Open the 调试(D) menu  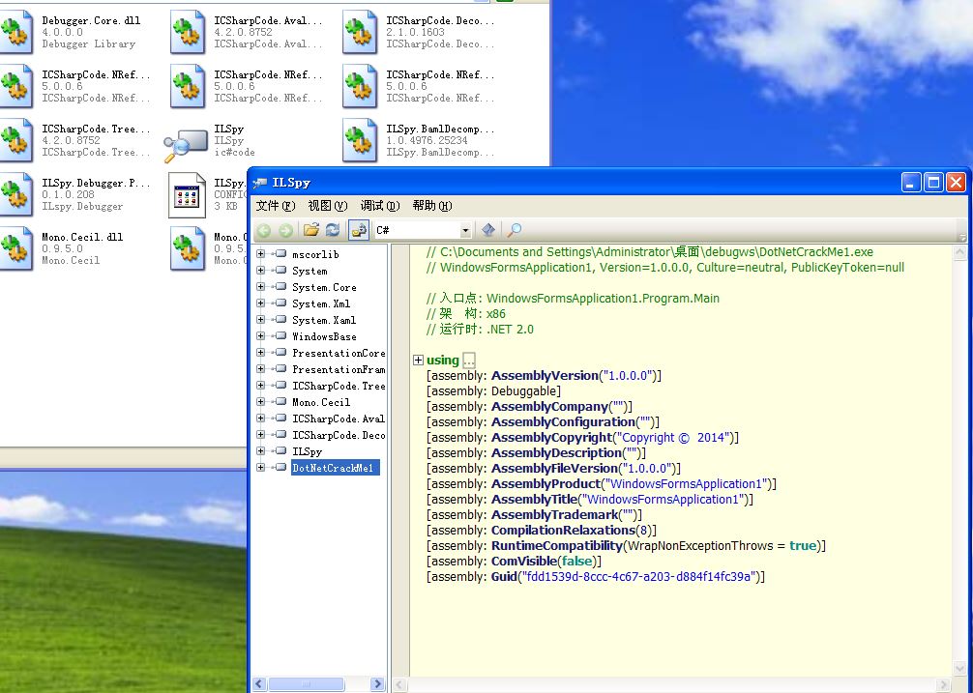coord(380,206)
